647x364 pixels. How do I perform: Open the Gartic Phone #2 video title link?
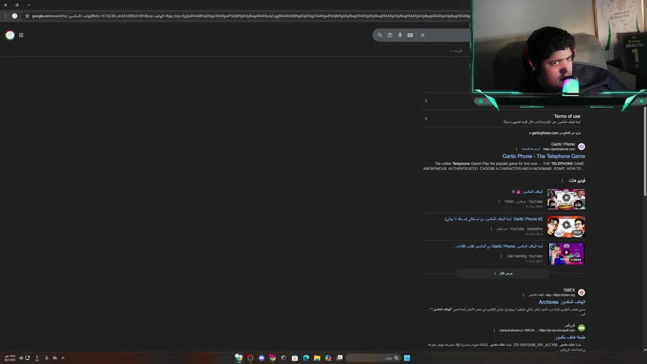(494, 219)
